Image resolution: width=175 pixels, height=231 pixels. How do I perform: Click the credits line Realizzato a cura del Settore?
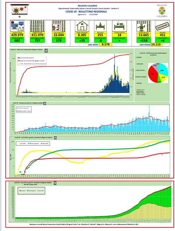click(x=84, y=224)
